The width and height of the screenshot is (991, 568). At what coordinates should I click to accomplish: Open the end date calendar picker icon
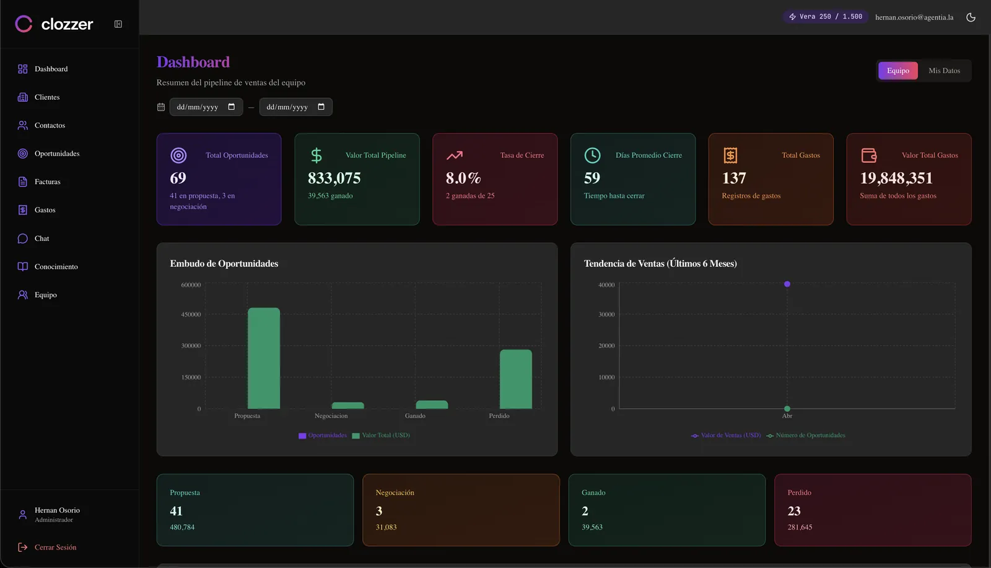[321, 107]
